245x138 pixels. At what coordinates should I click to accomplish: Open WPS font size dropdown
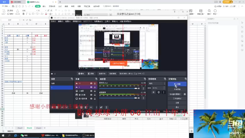coord(45,10)
